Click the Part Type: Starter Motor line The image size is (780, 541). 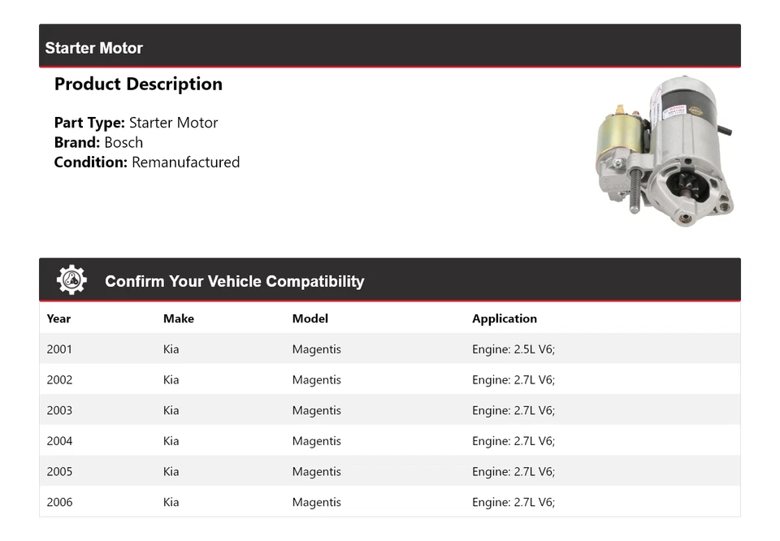pyautogui.click(x=136, y=123)
